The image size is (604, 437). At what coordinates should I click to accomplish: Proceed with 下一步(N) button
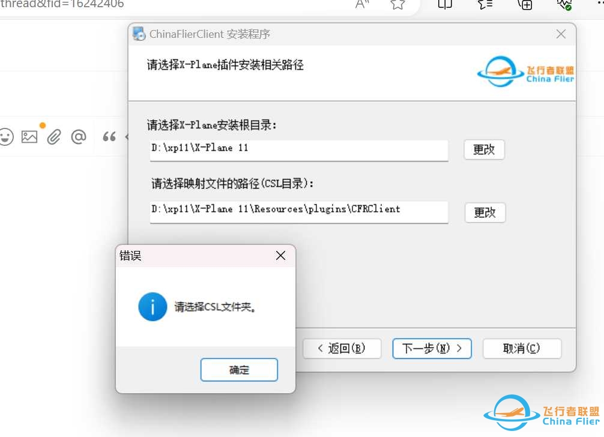432,348
